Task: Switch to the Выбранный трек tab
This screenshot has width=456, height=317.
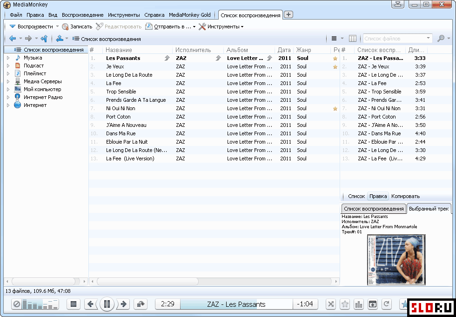Action: 429,209
